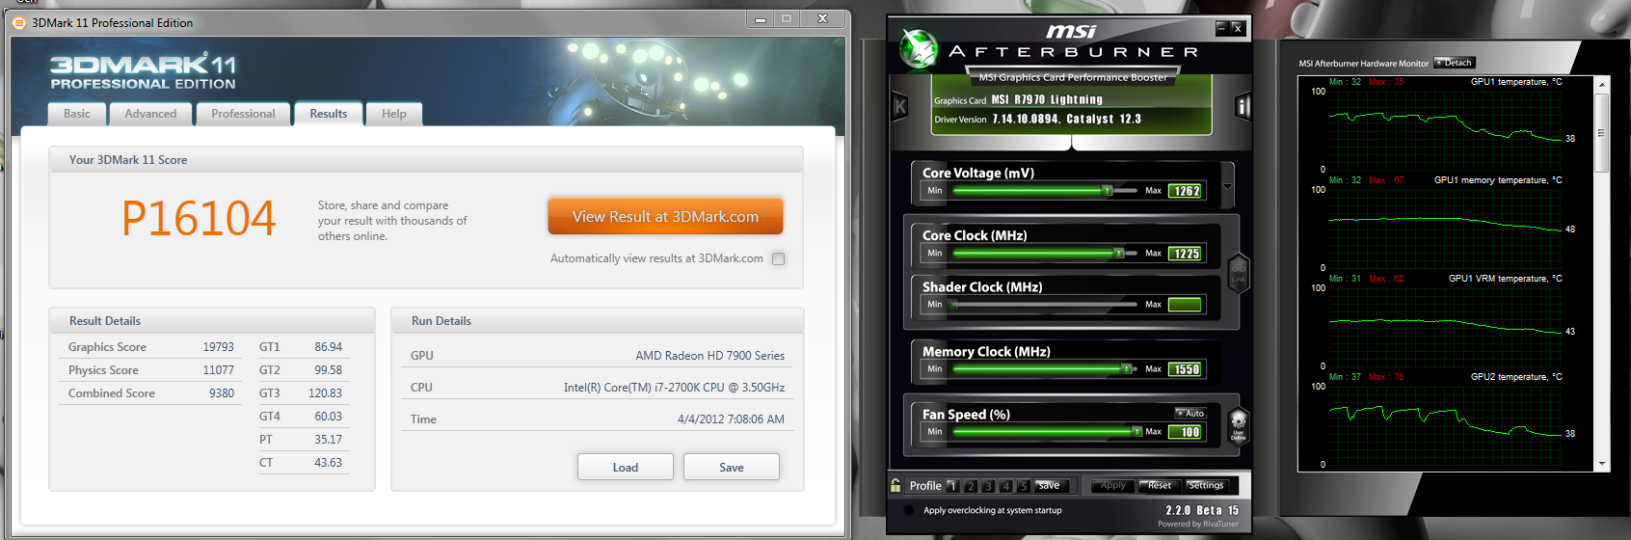This screenshot has width=1631, height=540.
Task: Click View Result at 3DMark.com button
Action: pyautogui.click(x=665, y=217)
